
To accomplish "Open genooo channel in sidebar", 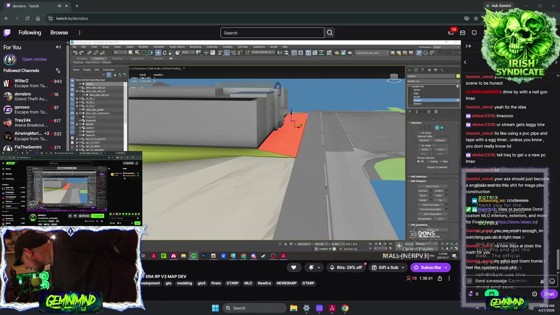I will tap(33, 110).
